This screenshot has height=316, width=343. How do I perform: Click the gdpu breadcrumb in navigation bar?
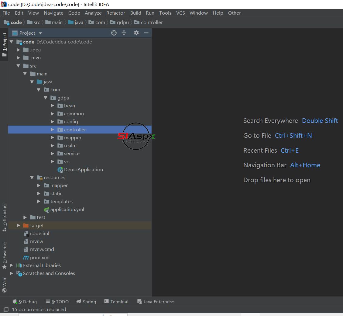(x=123, y=22)
